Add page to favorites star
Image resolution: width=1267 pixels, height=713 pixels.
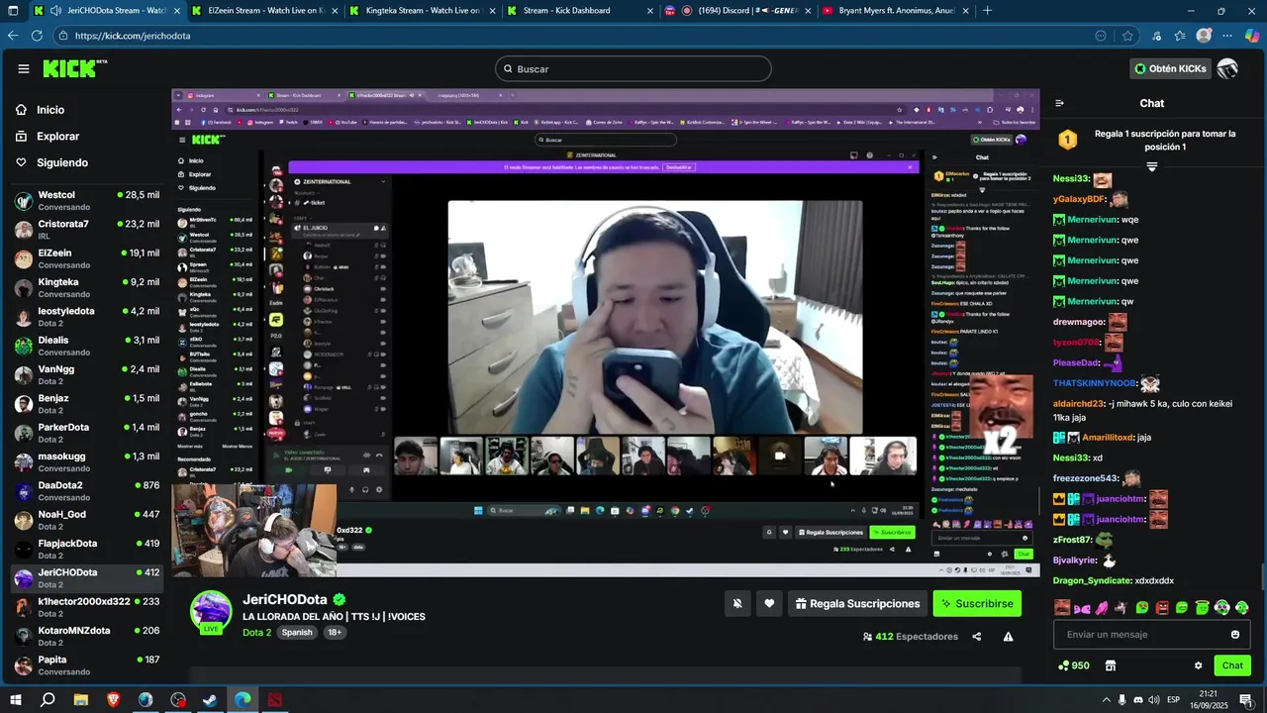[x=1127, y=36]
